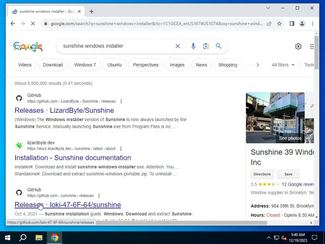325x244 pixels.
Task: Open the notification center icon
Action: point(315,238)
